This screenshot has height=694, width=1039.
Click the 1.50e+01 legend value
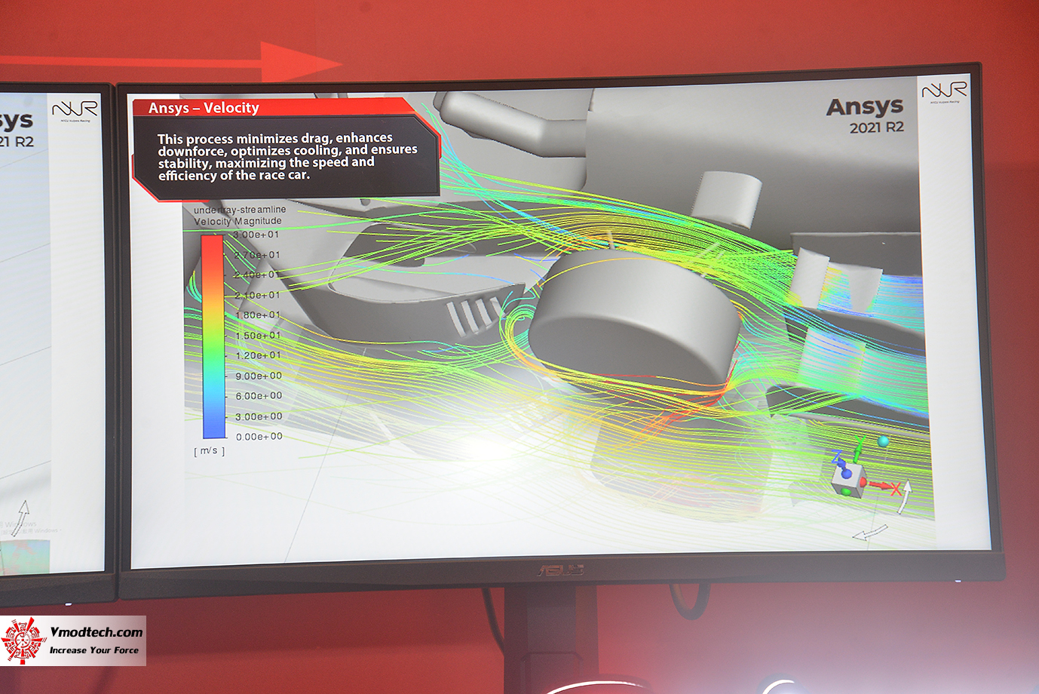coord(258,336)
